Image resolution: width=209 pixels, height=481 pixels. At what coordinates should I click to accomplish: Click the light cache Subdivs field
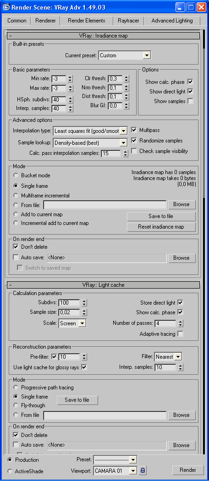click(x=69, y=303)
